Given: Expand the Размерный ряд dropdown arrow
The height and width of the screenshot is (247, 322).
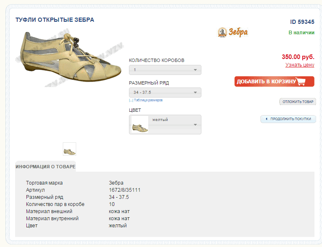Looking at the screenshot, I should [195, 93].
